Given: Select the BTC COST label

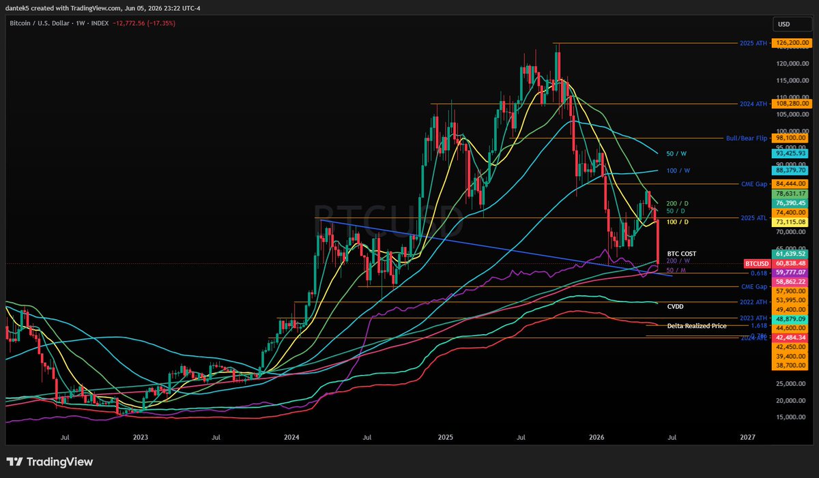Looking at the screenshot, I should click(681, 254).
